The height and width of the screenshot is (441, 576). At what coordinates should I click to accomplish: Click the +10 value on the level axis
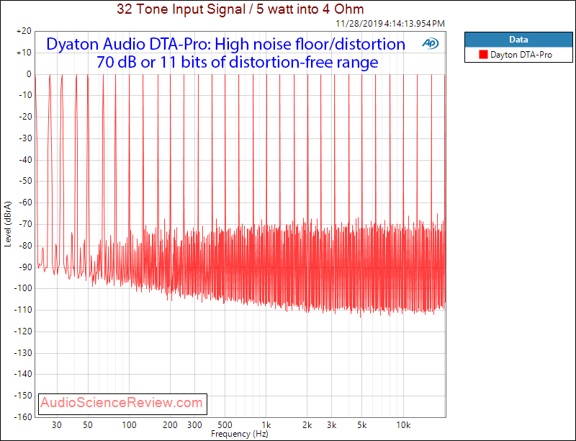click(x=24, y=53)
